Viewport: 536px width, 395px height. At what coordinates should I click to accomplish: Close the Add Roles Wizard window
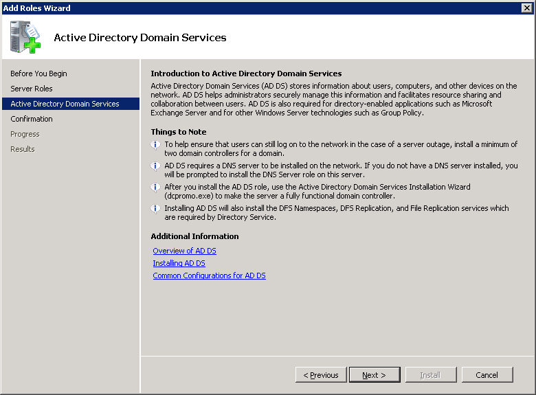pyautogui.click(x=527, y=8)
